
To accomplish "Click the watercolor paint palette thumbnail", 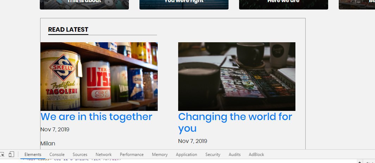I will 237,76.
